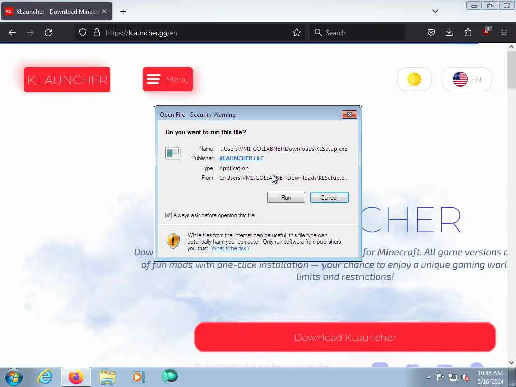Close the KLauncher browser tab
Image resolution: width=516 pixels, height=387 pixels.
104,11
